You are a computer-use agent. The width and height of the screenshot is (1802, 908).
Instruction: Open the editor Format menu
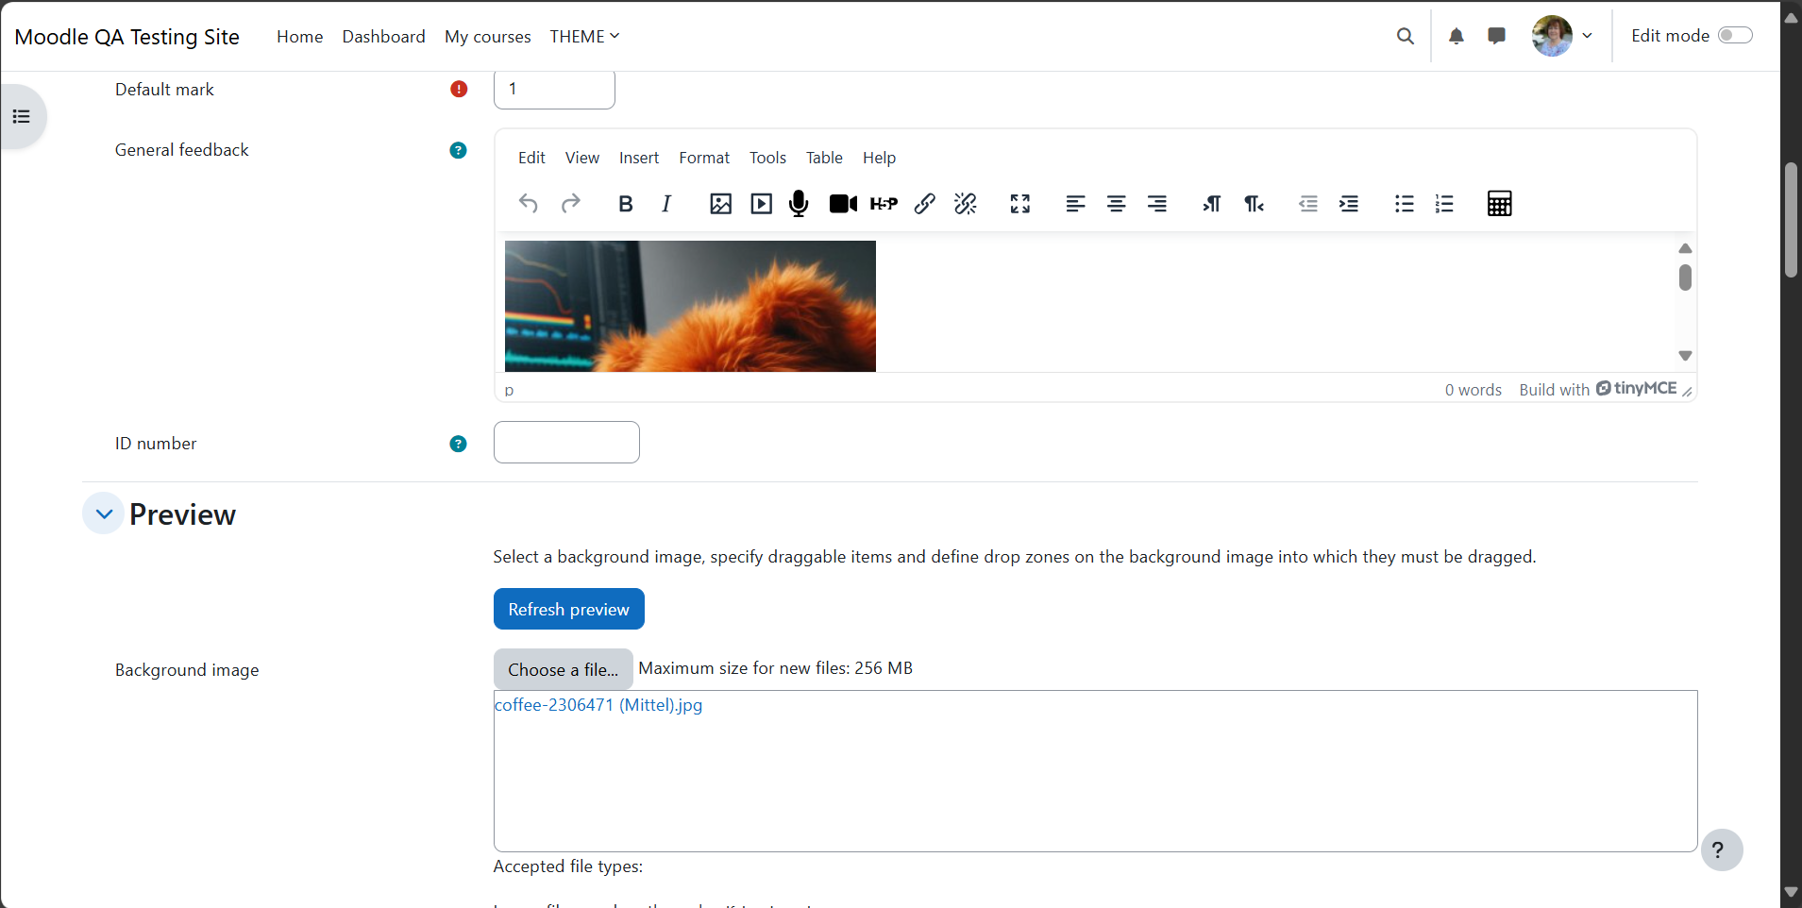(x=704, y=158)
